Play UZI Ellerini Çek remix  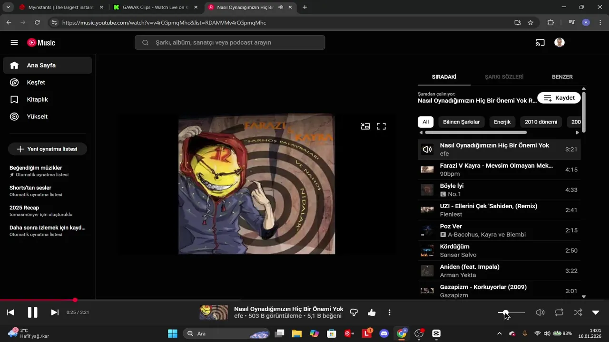coord(499,210)
